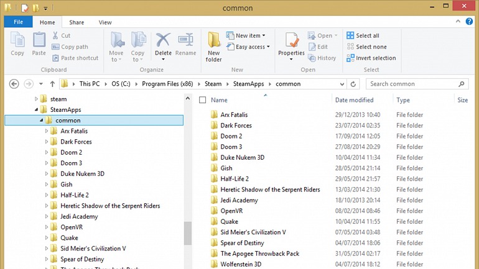Switch to the Home tab
Screen dimensions: 479x269
[47, 22]
